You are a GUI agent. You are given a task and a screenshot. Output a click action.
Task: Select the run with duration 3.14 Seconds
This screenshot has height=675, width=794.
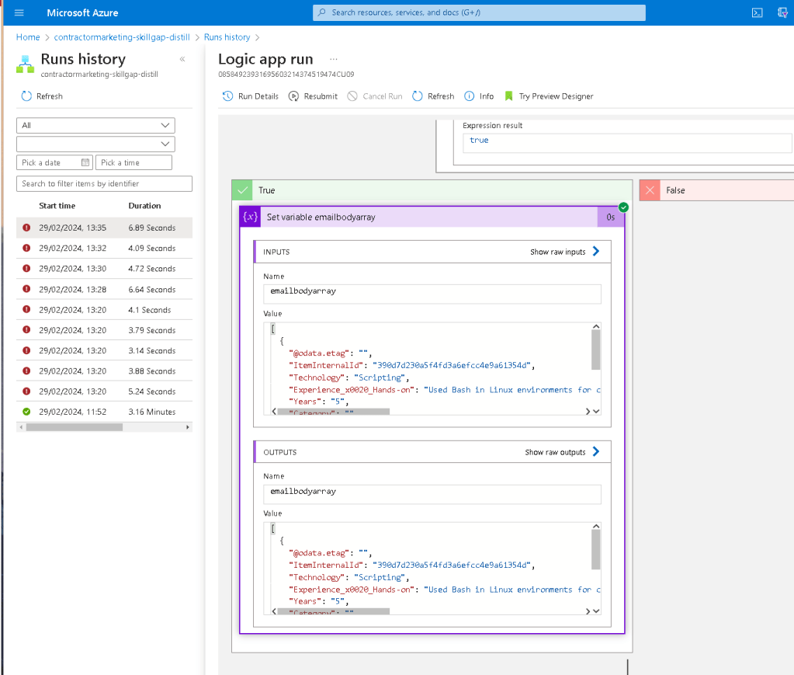(x=104, y=350)
